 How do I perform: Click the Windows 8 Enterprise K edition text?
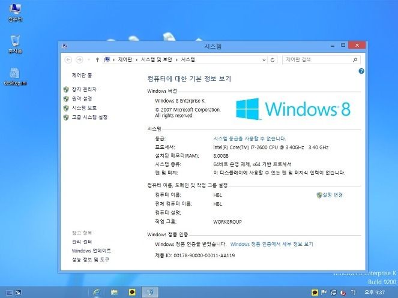[x=179, y=101]
